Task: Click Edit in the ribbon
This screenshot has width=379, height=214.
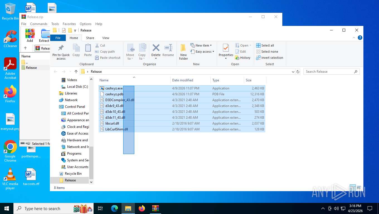Action: [240, 52]
